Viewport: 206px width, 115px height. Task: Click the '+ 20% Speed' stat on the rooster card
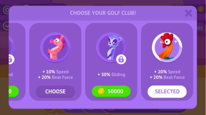click(x=167, y=72)
